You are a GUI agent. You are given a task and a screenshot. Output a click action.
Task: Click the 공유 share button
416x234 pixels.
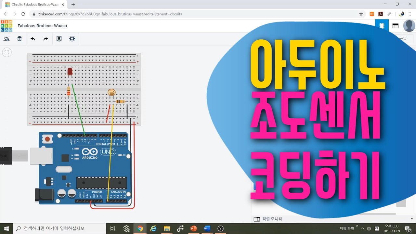pos(403,38)
